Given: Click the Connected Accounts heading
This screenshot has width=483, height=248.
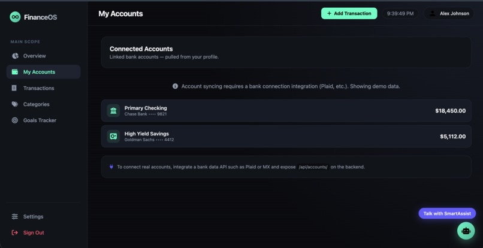Looking at the screenshot, I should coord(141,49).
